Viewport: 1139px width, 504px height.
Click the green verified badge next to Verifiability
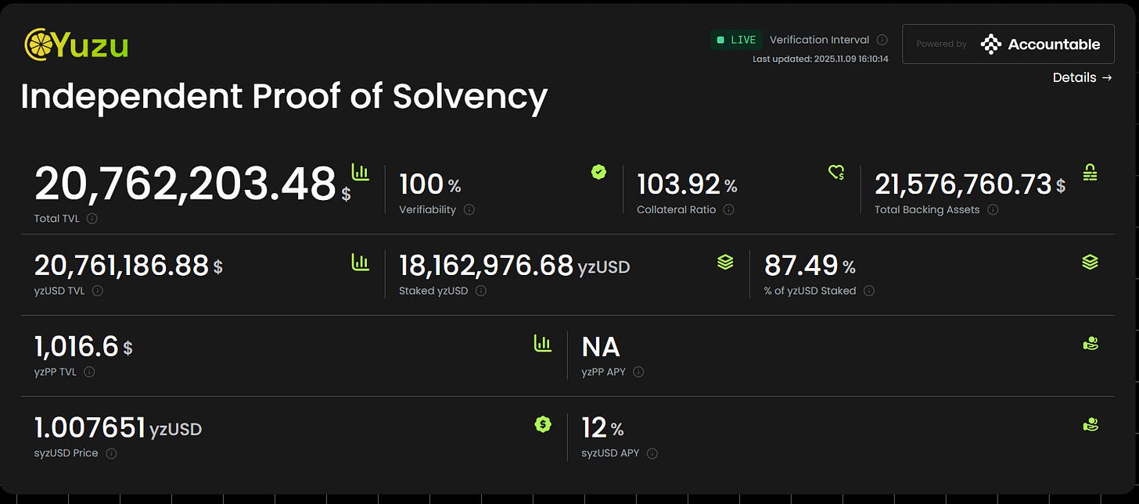(x=598, y=172)
